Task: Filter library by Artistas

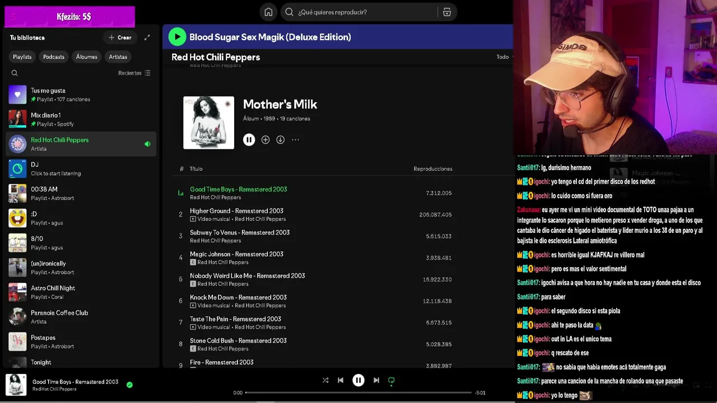Action: [x=118, y=57]
